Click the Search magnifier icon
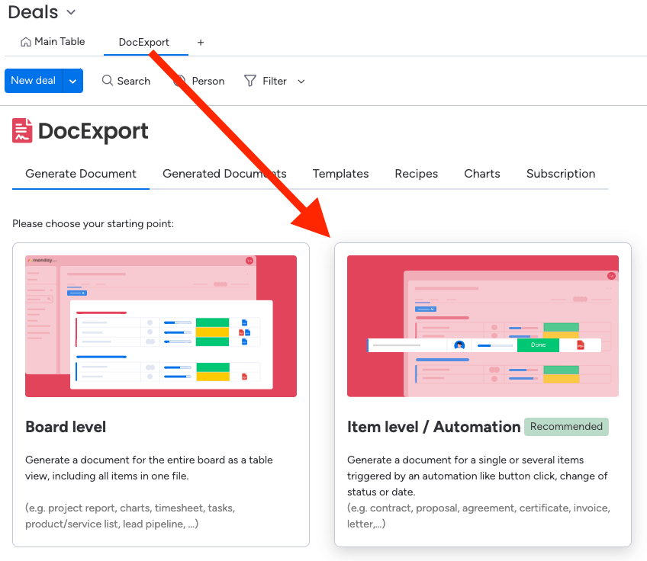The height and width of the screenshot is (561, 647). tap(108, 80)
